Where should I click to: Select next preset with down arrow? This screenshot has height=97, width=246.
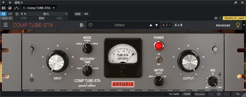click(156, 25)
